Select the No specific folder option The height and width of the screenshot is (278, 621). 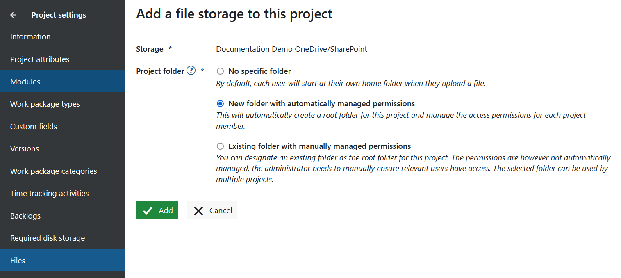point(221,71)
